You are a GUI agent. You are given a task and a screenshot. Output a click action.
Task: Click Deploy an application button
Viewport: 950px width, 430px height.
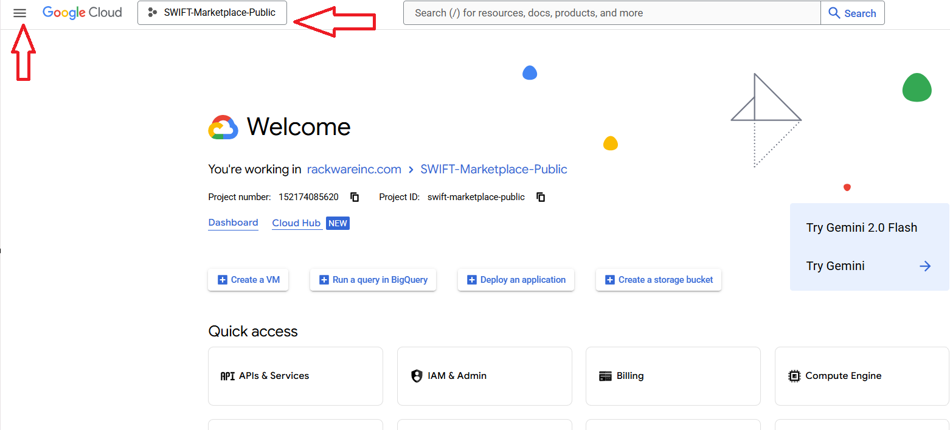pos(516,280)
